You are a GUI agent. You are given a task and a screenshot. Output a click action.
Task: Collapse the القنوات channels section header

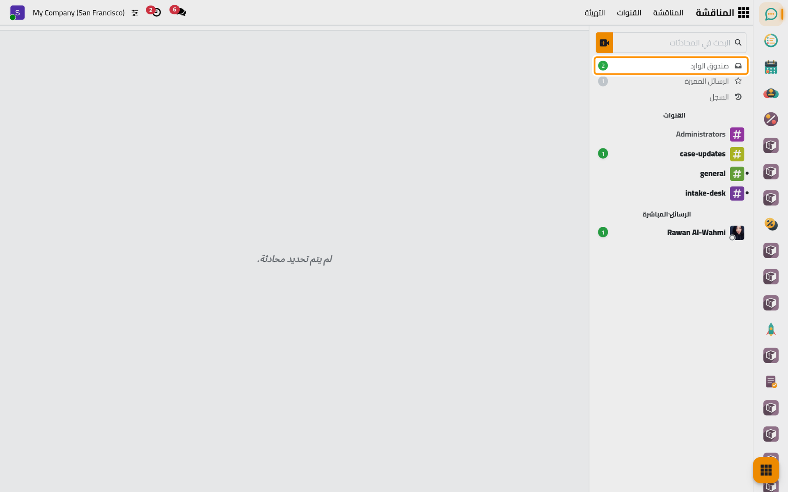pos(674,115)
